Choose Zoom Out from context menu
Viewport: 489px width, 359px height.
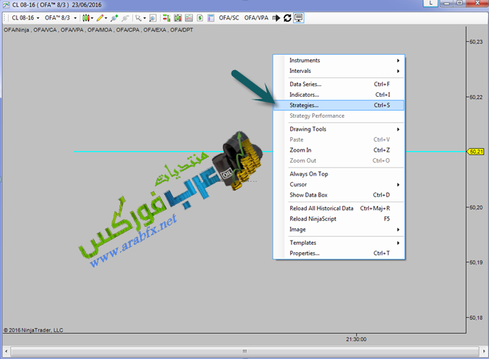[339, 160]
